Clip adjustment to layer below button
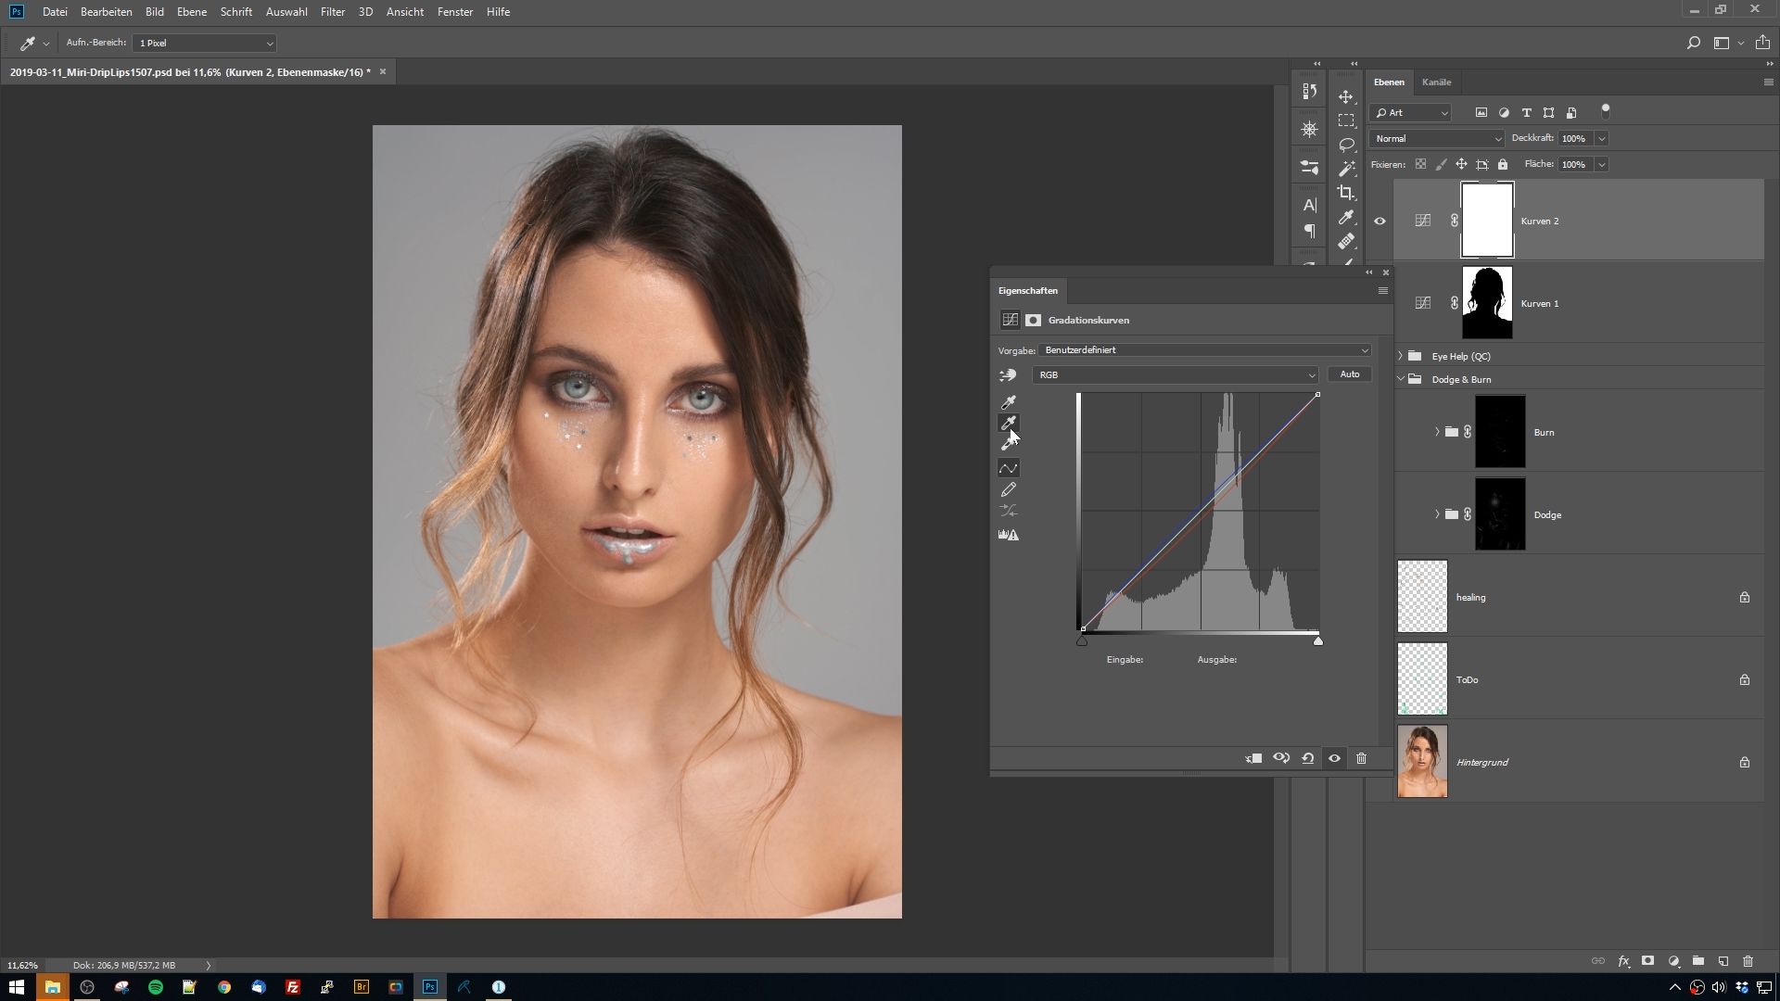 point(1254,758)
